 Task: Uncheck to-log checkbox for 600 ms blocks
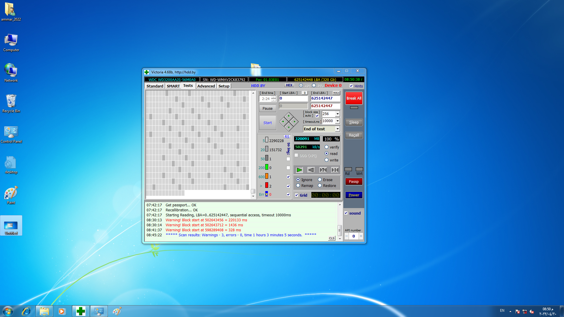288,177
